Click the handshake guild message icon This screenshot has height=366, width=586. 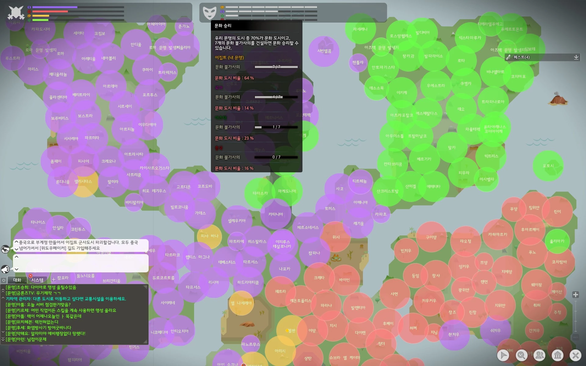5,249
